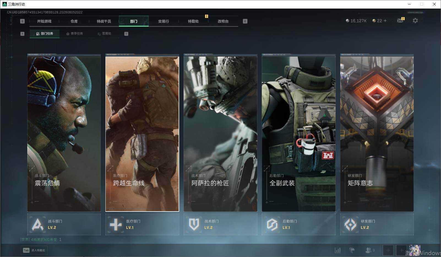Click the Tab 进入特勤处 button
Screen dimensions: 441x257
pyautogui.click(x=34, y=250)
